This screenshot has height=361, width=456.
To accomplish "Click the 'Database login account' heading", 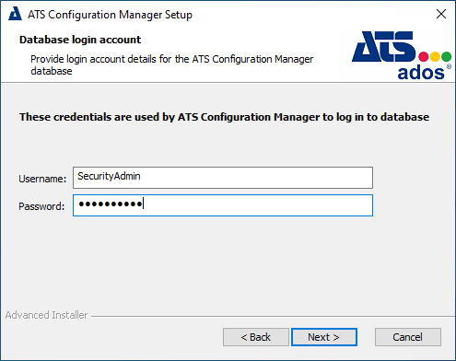I will pos(80,40).
